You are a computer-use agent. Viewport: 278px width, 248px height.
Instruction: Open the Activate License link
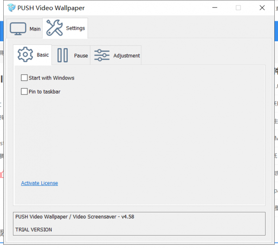(x=39, y=183)
